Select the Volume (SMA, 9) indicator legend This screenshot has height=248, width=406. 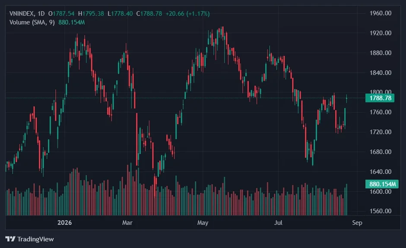pyautogui.click(x=32, y=22)
